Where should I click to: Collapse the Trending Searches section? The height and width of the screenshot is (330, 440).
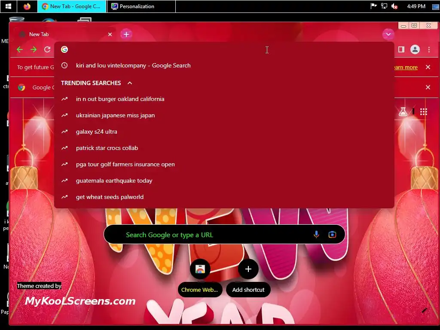[x=130, y=83]
